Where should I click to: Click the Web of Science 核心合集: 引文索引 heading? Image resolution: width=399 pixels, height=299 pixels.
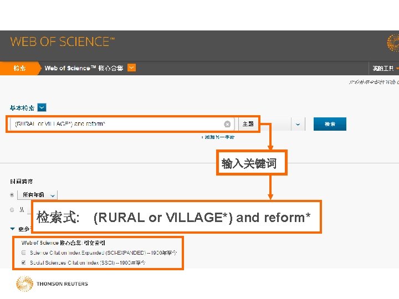pos(63,243)
